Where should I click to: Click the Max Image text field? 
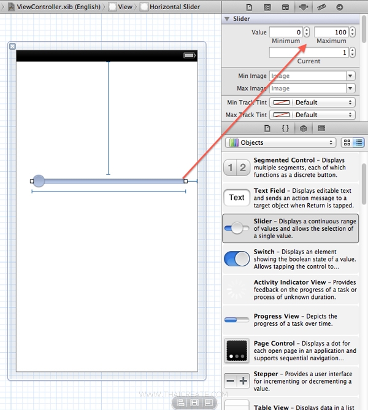(x=308, y=88)
